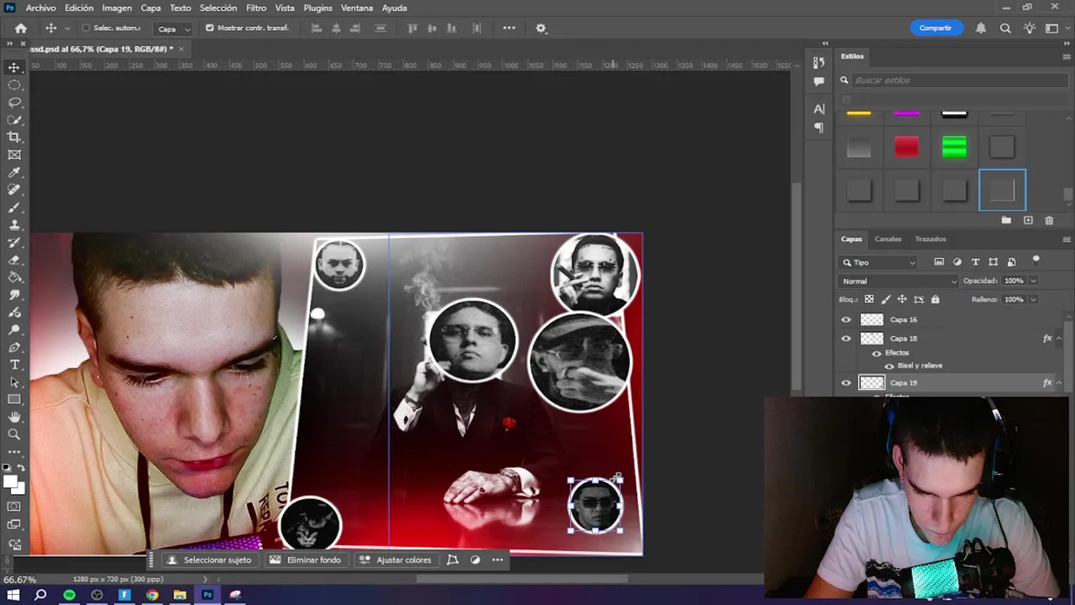Toggle Efectos visibility eye under Capa 18
This screenshot has height=605, width=1075.
tap(877, 353)
